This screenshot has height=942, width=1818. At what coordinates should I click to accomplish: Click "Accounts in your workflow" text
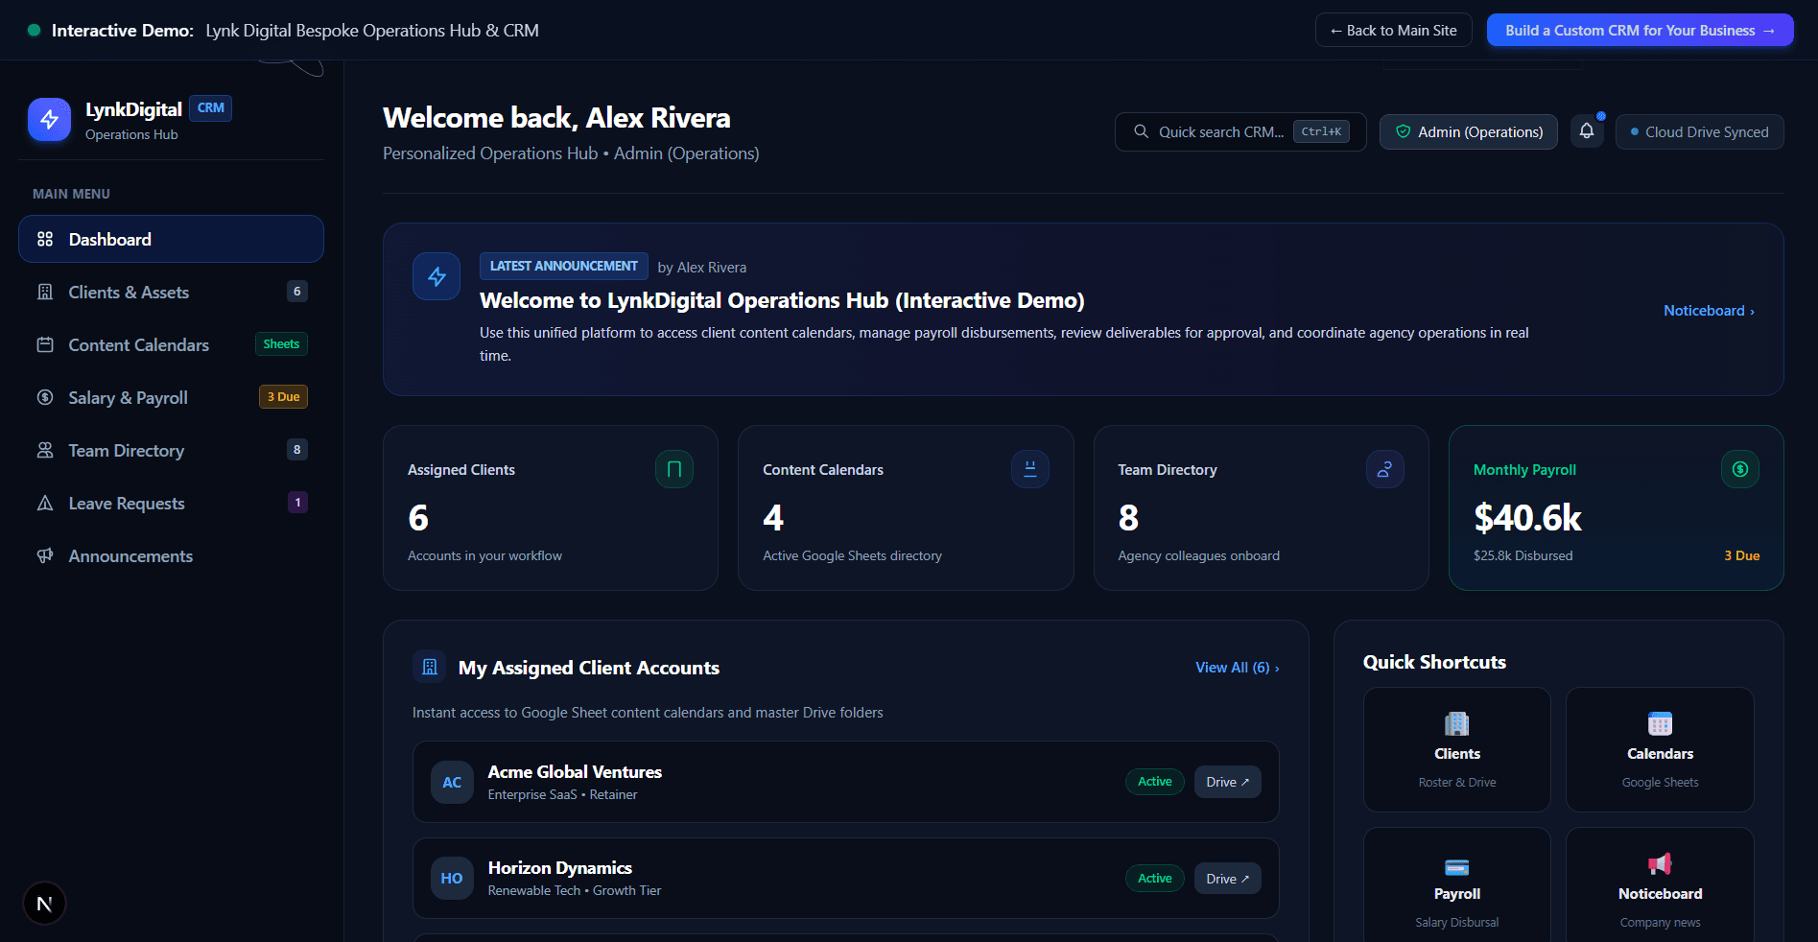tap(484, 555)
